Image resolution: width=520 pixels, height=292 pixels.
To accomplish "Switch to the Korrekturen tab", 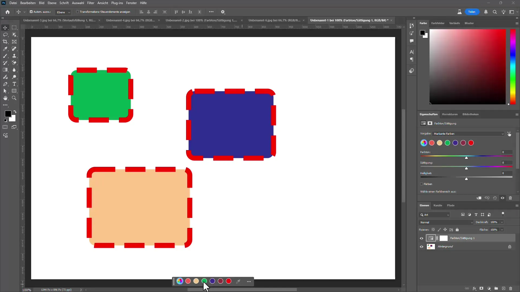I will point(450,114).
